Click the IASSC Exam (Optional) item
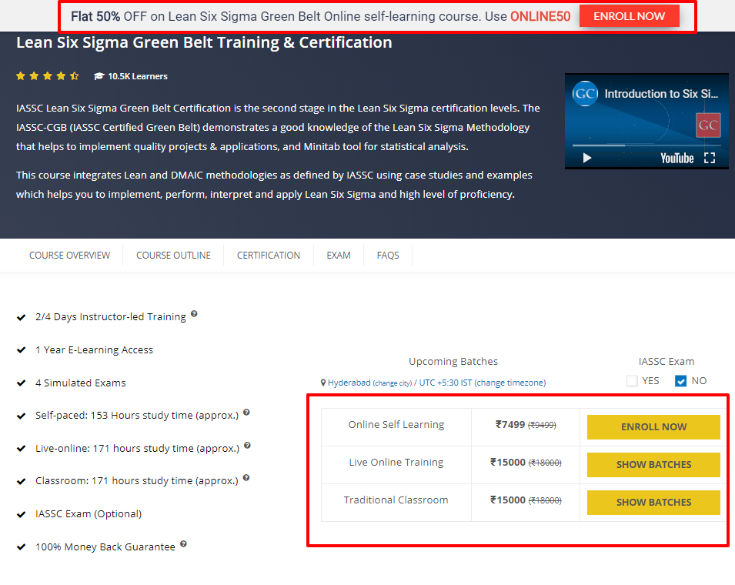The width and height of the screenshot is (735, 585). [x=89, y=513]
